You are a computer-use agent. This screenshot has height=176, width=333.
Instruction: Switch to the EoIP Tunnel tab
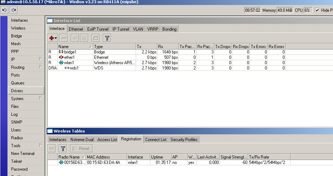[x=98, y=29]
